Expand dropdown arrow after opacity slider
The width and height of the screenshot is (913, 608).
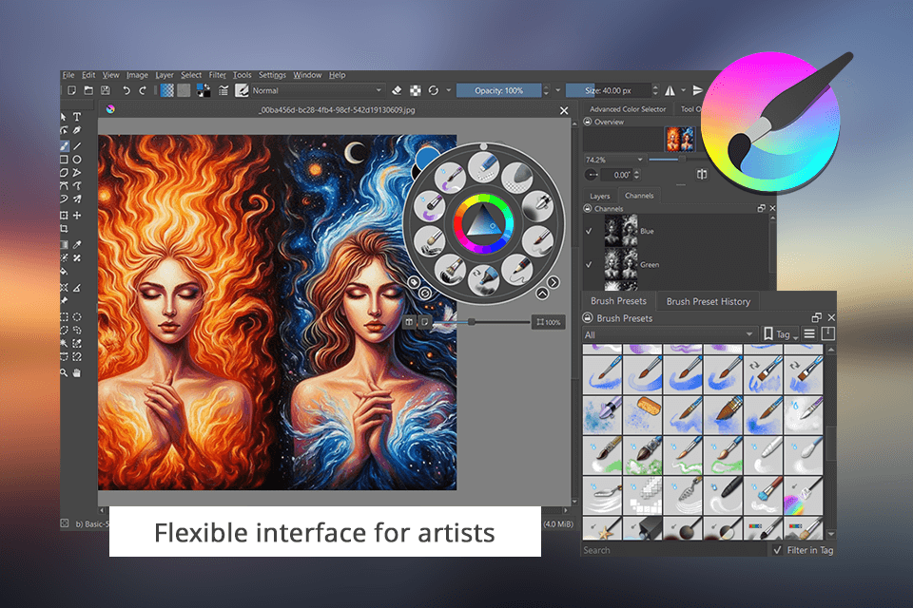click(x=558, y=90)
